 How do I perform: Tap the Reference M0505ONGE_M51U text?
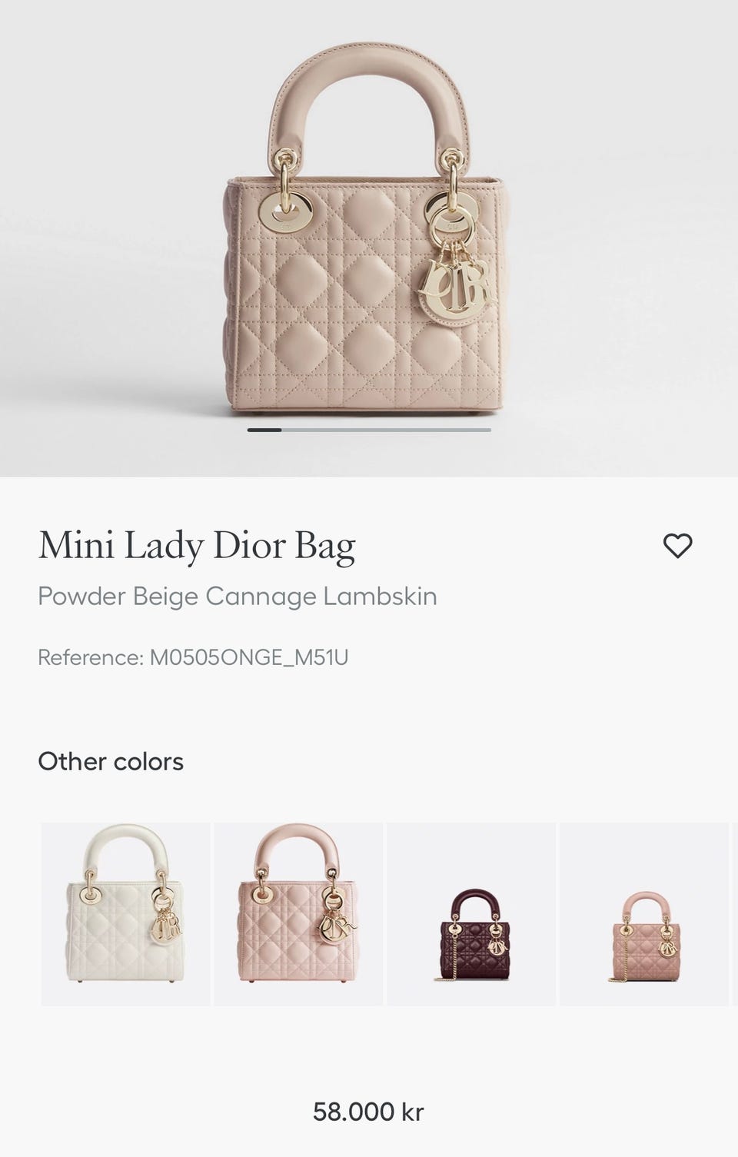point(193,657)
